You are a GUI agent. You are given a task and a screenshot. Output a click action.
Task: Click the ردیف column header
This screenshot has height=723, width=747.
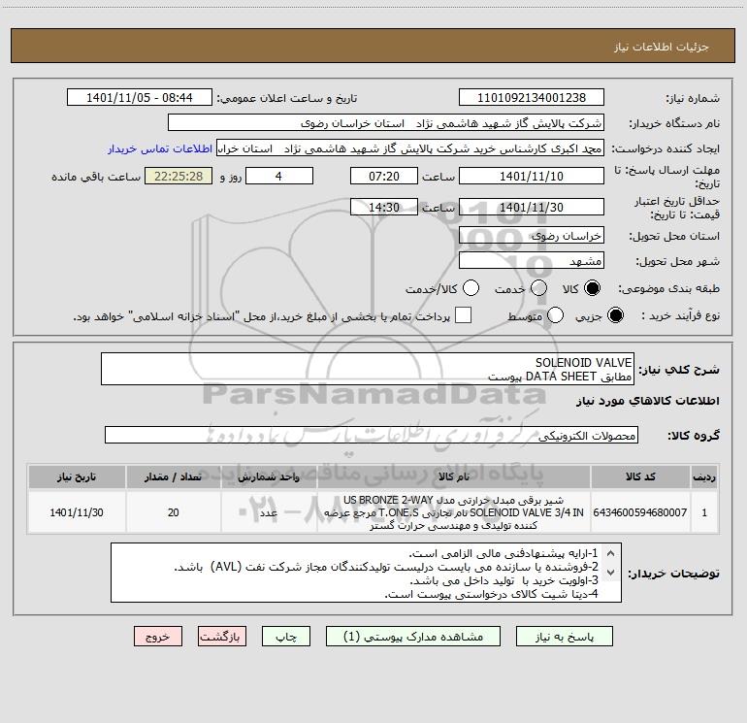point(704,477)
